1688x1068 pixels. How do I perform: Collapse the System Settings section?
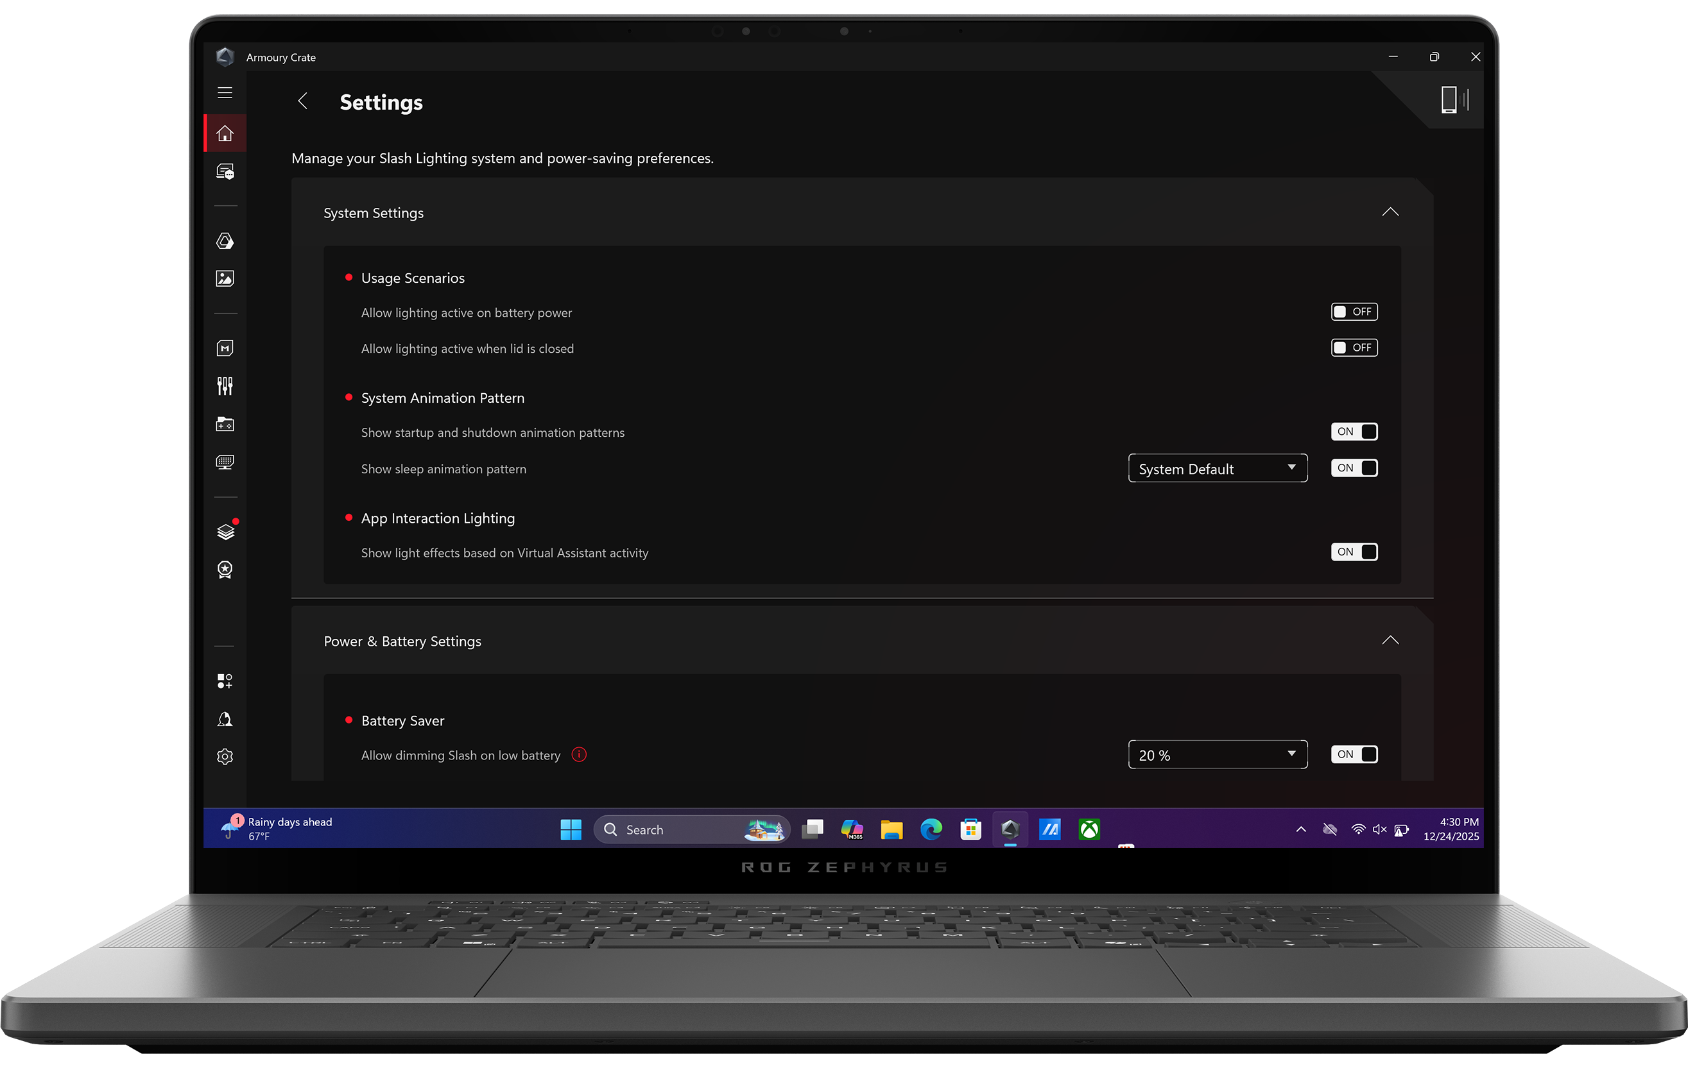(x=1390, y=212)
